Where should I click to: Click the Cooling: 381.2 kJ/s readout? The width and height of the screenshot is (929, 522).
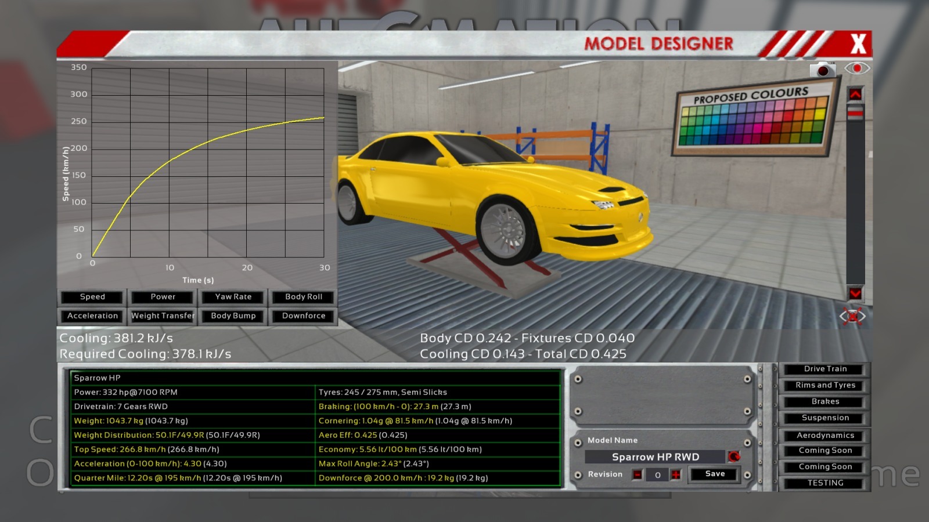point(116,338)
